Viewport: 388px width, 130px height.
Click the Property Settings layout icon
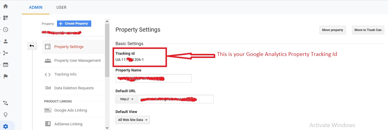(x=48, y=47)
